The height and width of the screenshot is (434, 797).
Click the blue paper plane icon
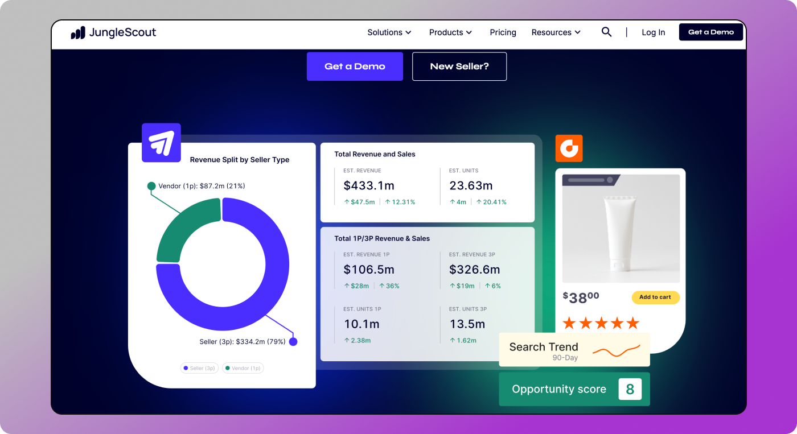point(161,143)
